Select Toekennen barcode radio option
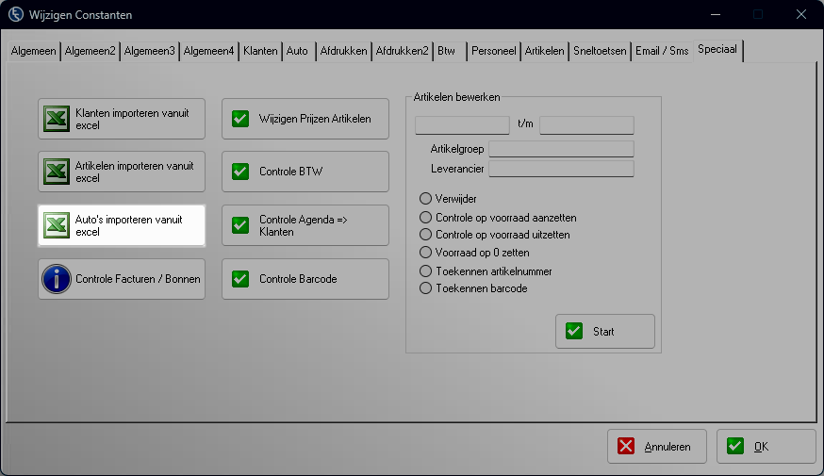Image resolution: width=824 pixels, height=476 pixels. (x=425, y=288)
